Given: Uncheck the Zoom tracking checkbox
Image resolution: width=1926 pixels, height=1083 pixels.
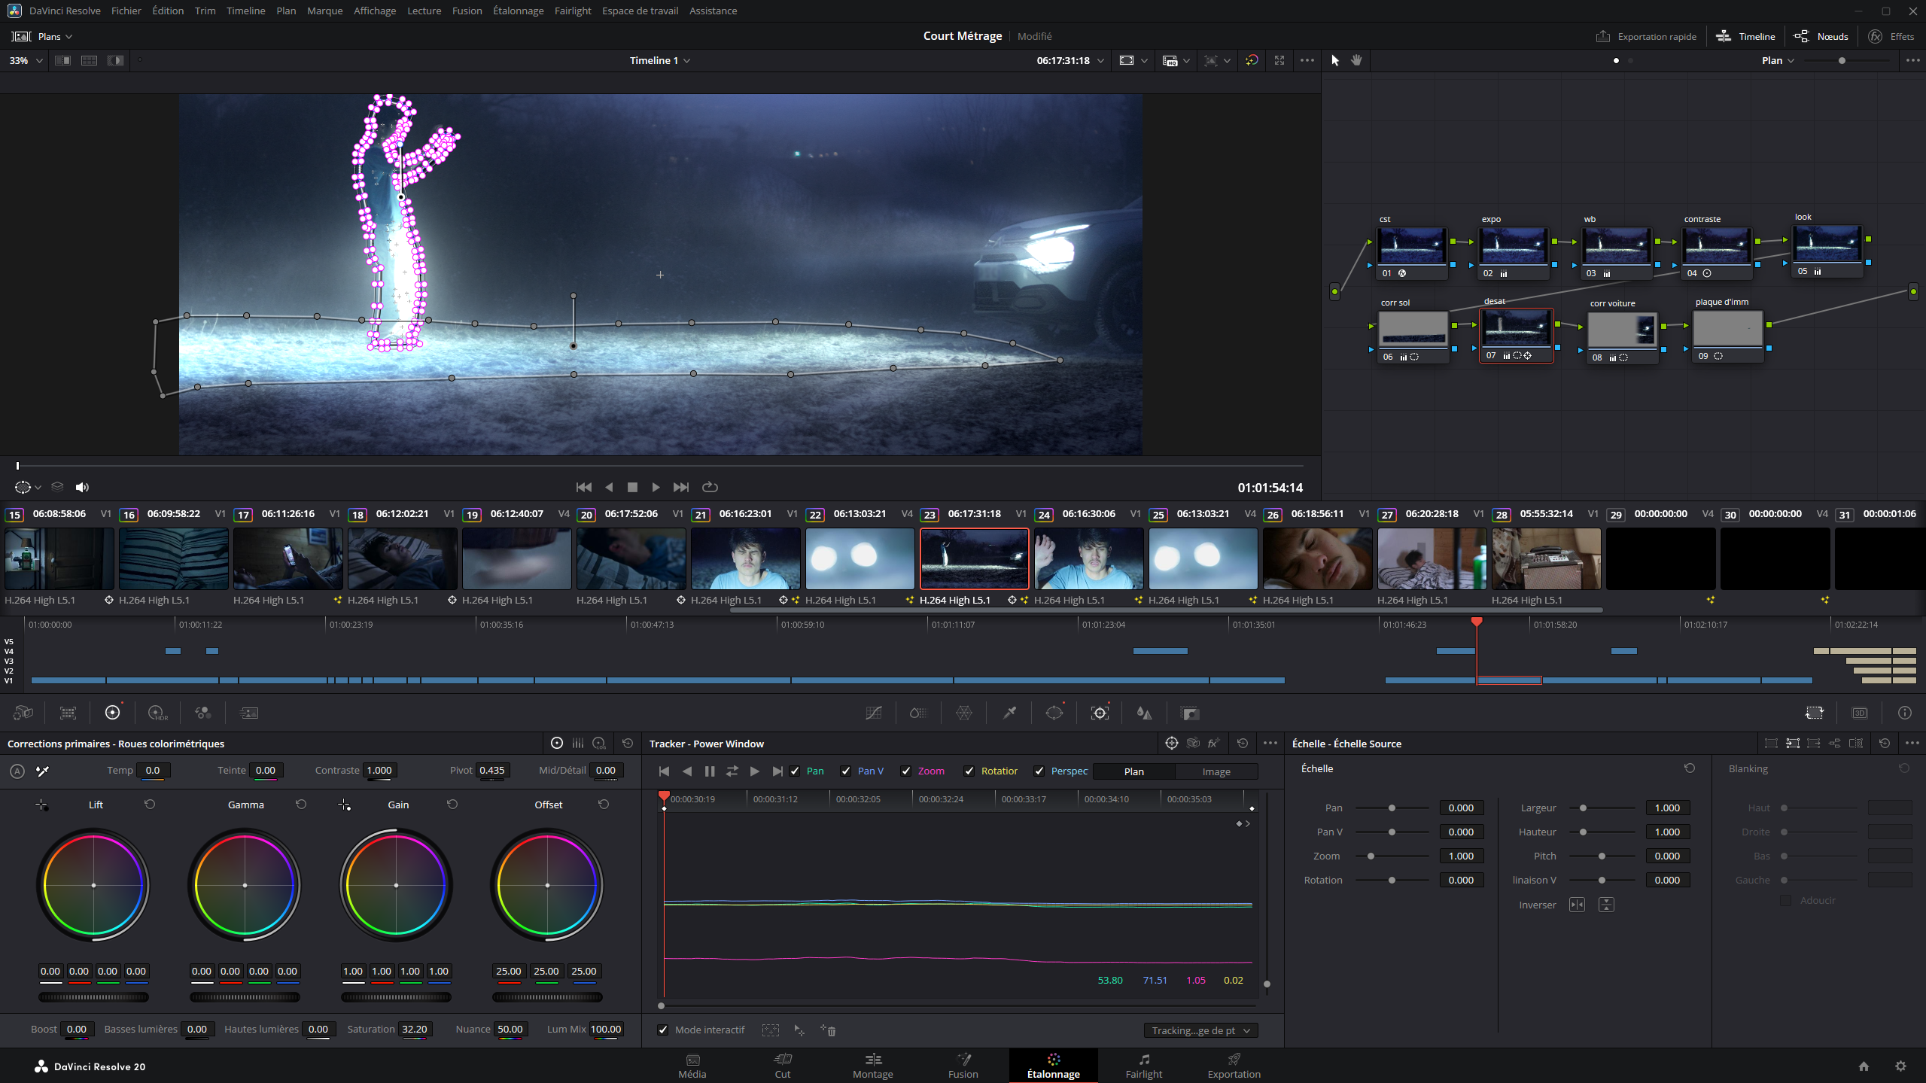Looking at the screenshot, I should [906, 771].
